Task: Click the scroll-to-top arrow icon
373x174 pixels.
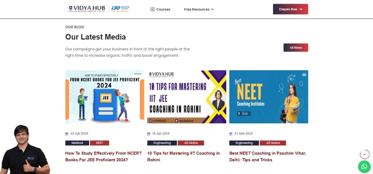Action: (x=364, y=154)
